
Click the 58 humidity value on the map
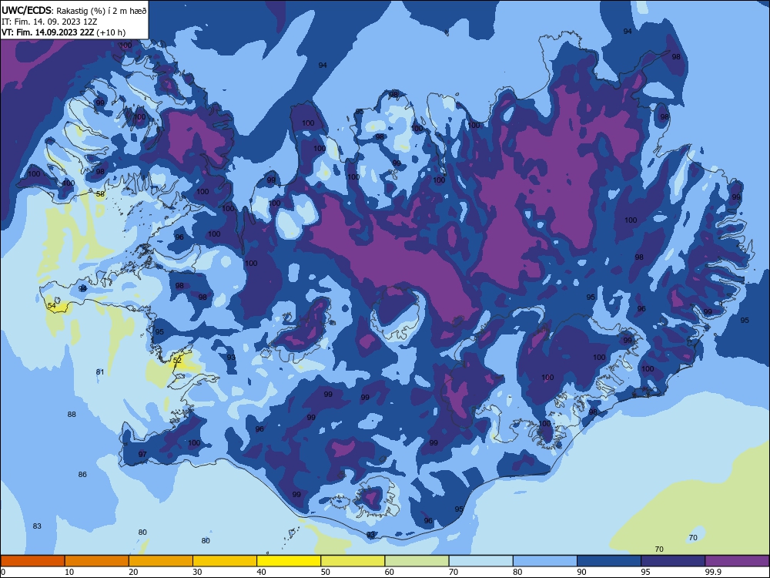(100, 194)
